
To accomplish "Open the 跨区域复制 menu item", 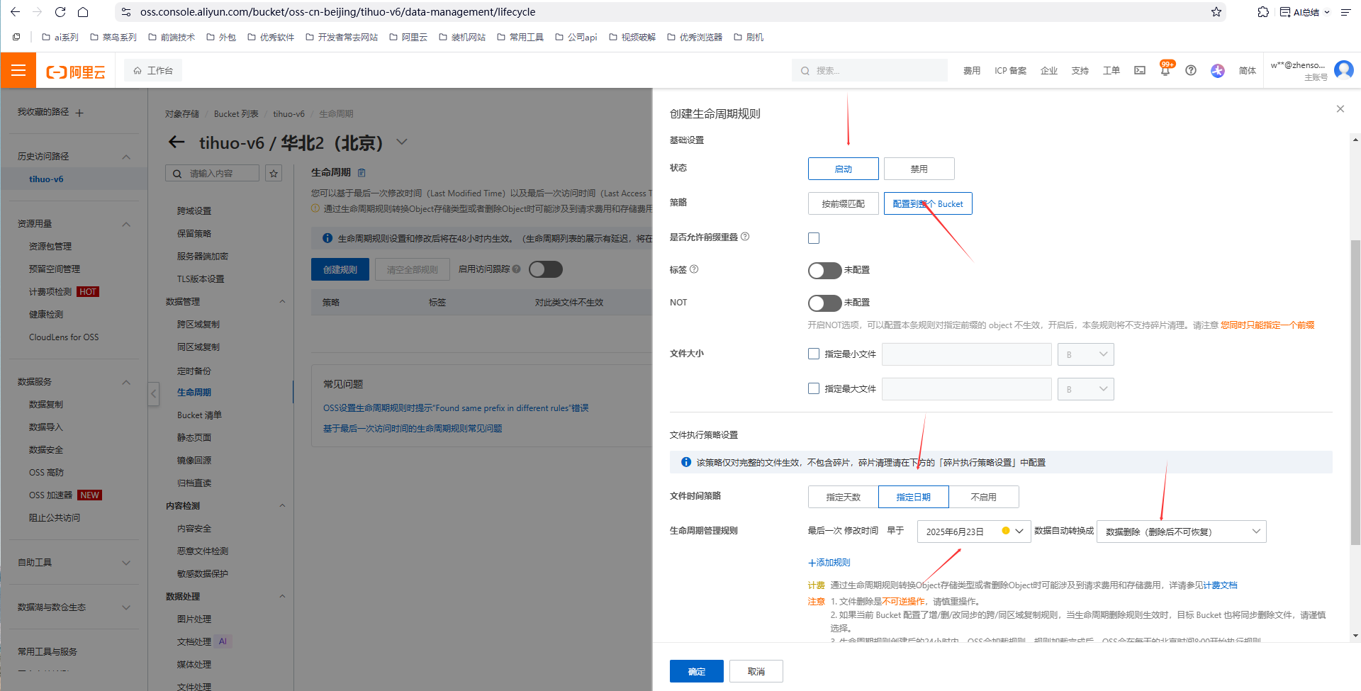I will [x=198, y=325].
